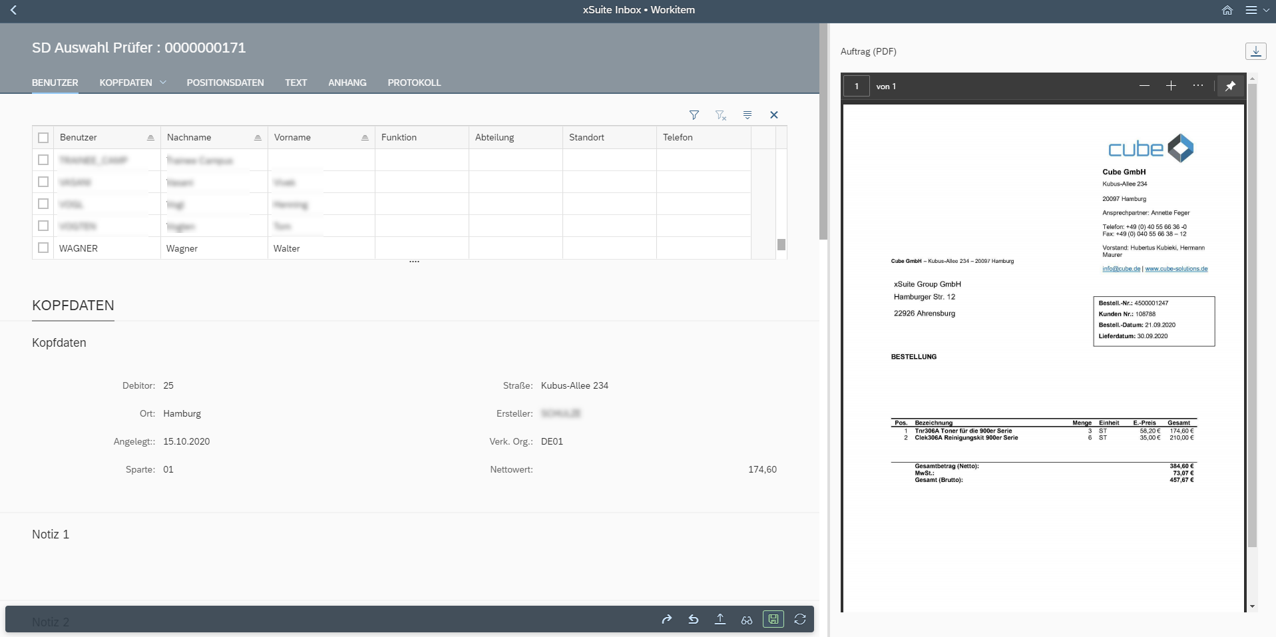Screen dimensions: 1276x637
Task: Expand the KOPFDATEN tab dropdown arrow
Action: [x=163, y=83]
